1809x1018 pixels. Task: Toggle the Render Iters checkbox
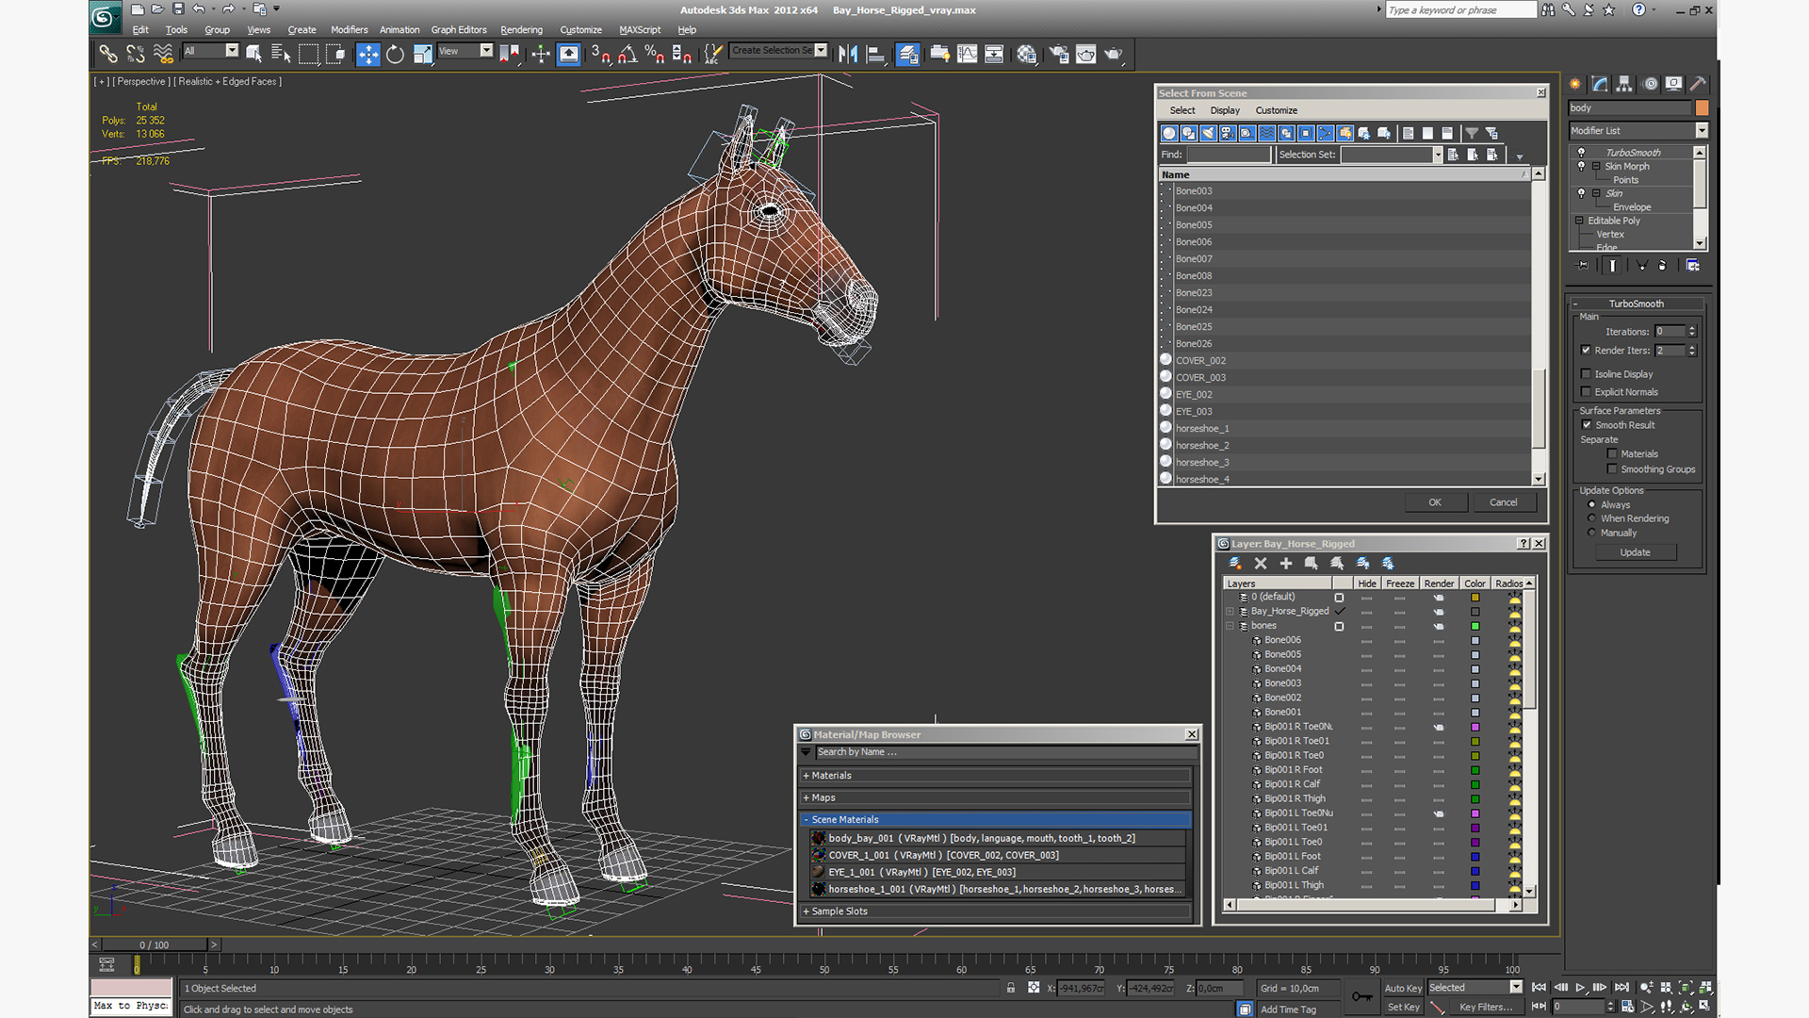pyautogui.click(x=1586, y=350)
